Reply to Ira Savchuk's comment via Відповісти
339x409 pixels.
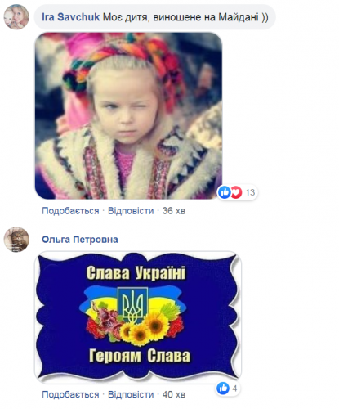131,211
